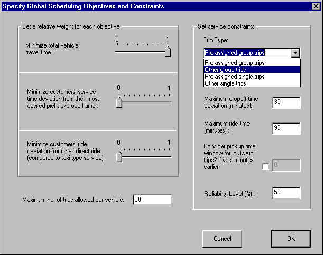Close the scheduling objectives dialog window

pyautogui.click(x=316, y=6)
